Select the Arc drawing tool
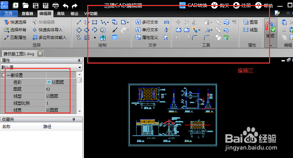Viewport: 293px width, 158px height. coord(95,30)
